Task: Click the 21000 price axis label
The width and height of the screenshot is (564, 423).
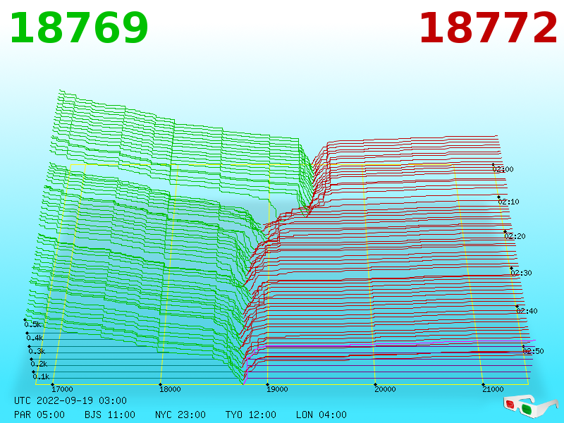Action: coord(493,389)
